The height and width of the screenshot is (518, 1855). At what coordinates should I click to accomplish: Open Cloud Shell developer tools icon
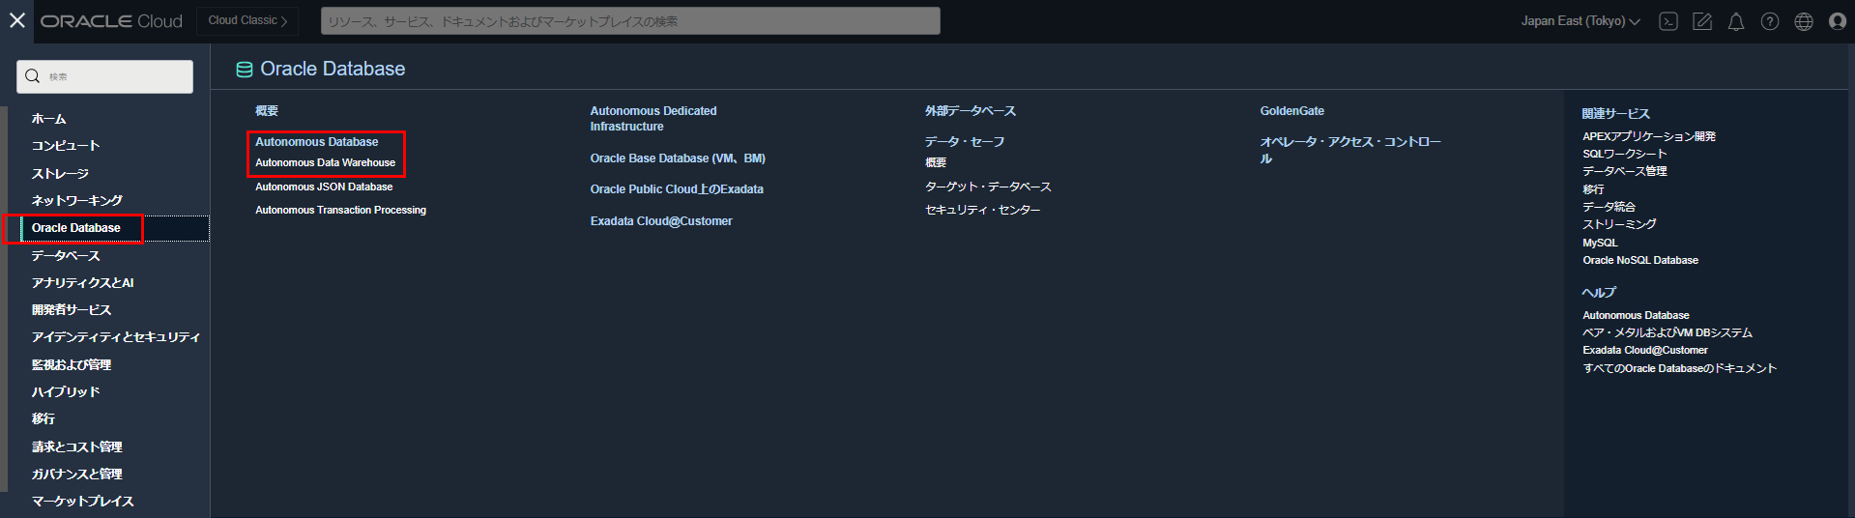[1668, 21]
